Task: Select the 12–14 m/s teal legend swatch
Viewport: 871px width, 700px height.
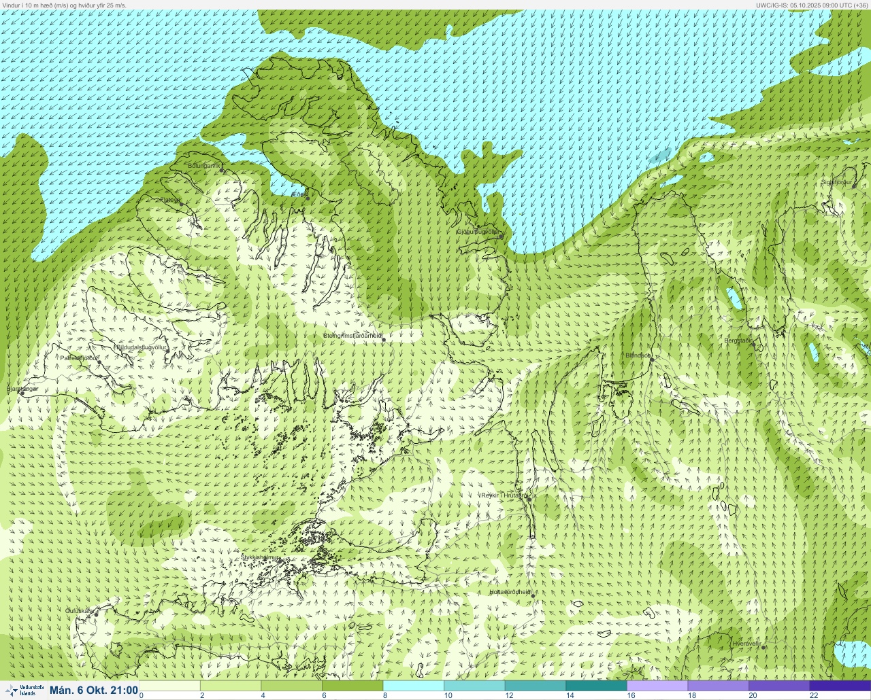Action: 536,686
